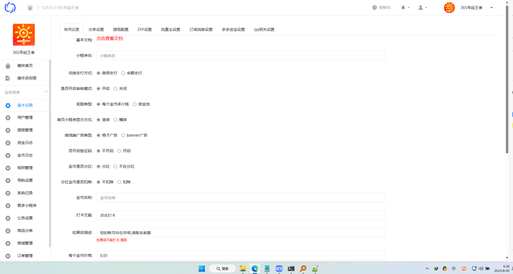Screen dimensions: 513x274
Task: Click the blue swirl logo icon
Action: point(10,8)
